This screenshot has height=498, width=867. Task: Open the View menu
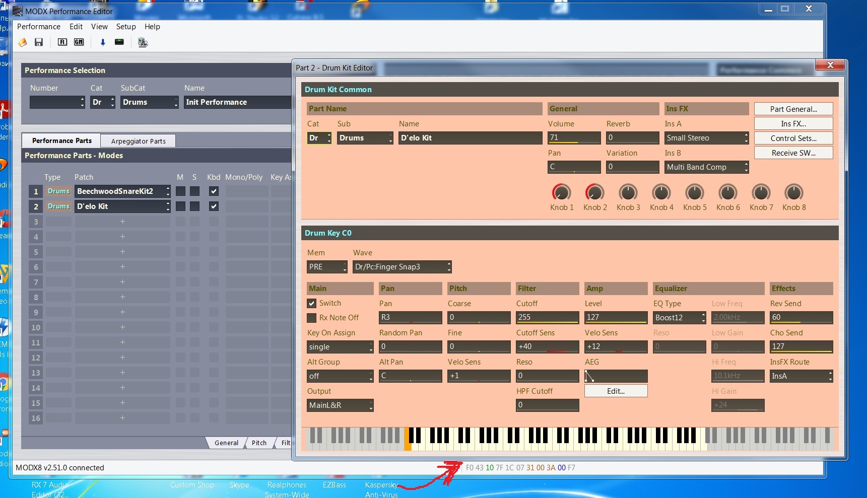99,27
